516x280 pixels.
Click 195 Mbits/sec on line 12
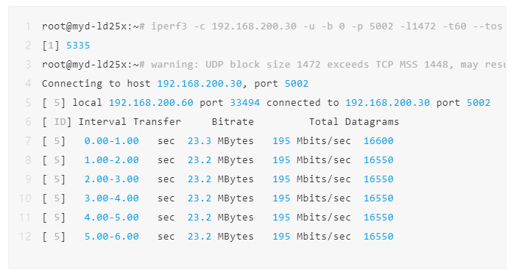[311, 237]
